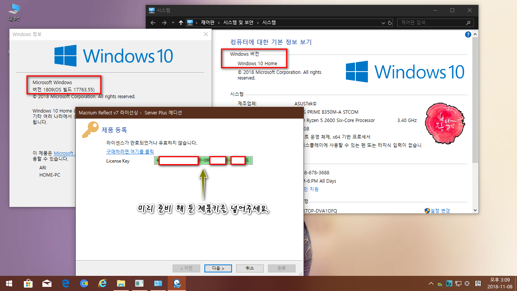Click the 시스템 window title bar icon

(x=151, y=10)
